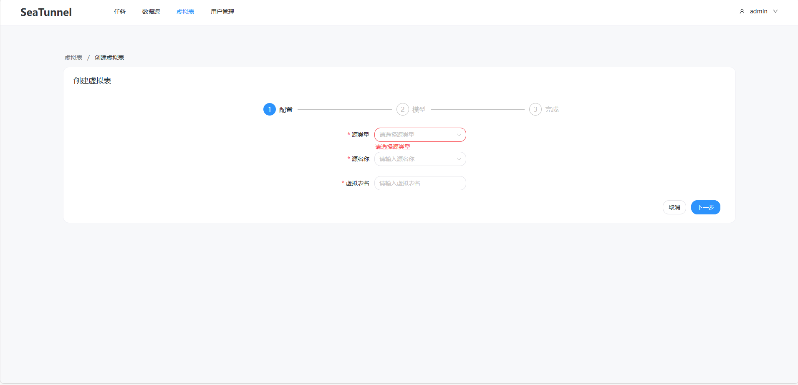Click the 创建虚拟表 breadcrumb item

109,58
